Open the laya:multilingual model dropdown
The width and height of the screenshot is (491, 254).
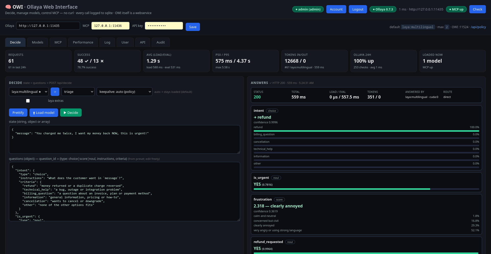29,92
